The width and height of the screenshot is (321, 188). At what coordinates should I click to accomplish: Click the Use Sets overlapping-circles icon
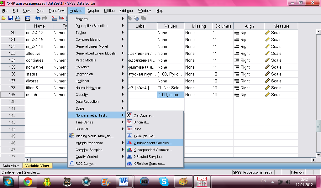tap(136, 18)
